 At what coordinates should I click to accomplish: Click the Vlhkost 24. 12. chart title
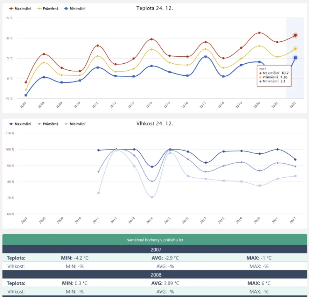coord(154,124)
